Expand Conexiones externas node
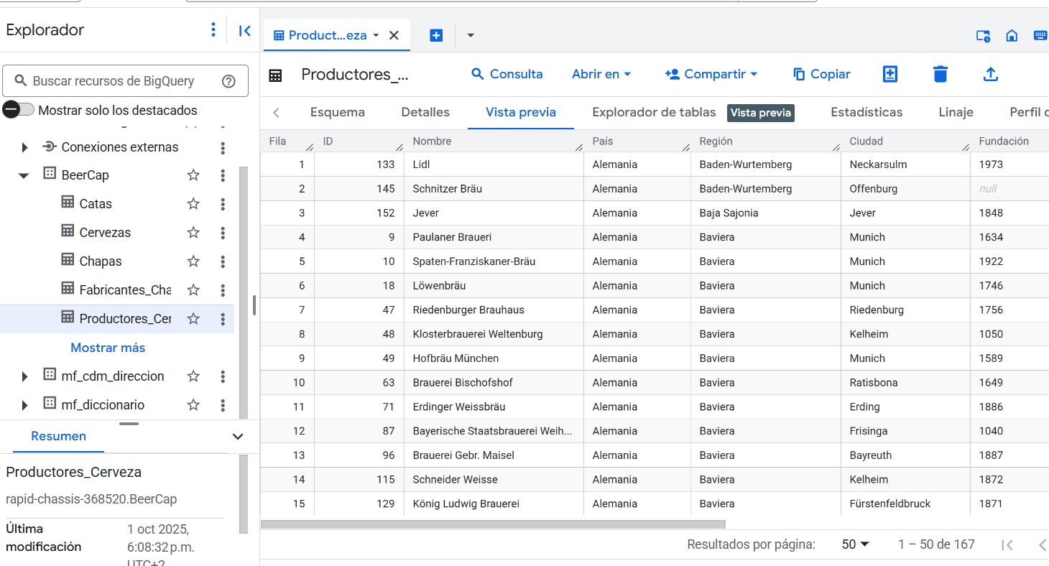The height and width of the screenshot is (566, 1049). (x=24, y=147)
